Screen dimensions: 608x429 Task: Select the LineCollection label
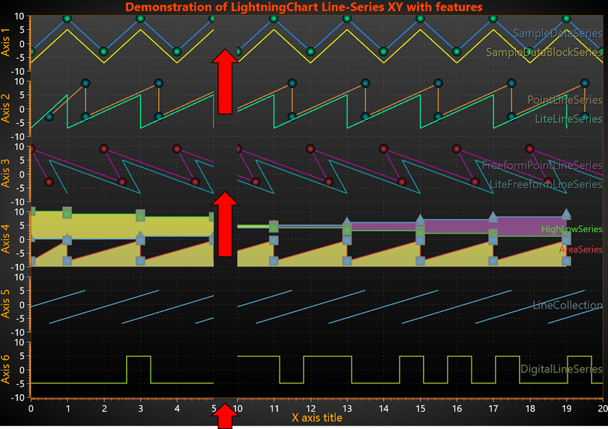(568, 305)
